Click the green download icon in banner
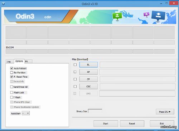This screenshot has height=131, width=179. click(117, 16)
